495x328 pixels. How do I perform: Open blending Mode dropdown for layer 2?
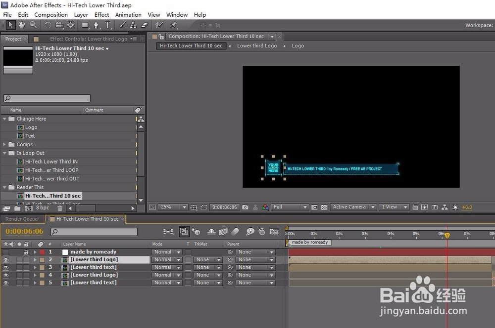(167, 260)
